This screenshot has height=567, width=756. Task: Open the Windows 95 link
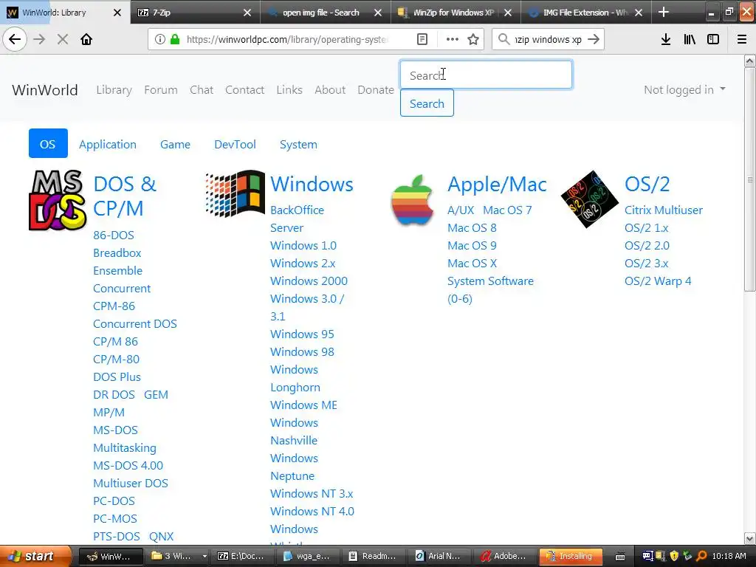[x=302, y=334]
